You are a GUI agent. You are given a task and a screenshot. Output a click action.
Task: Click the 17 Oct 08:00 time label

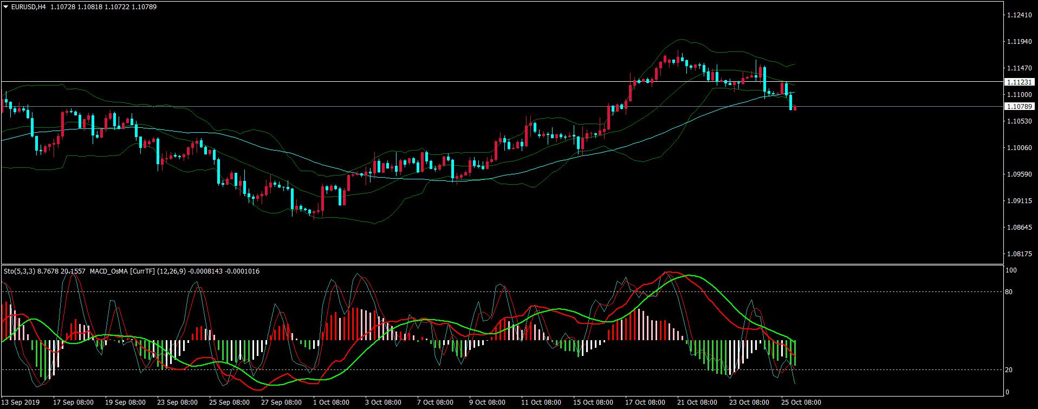[646, 402]
